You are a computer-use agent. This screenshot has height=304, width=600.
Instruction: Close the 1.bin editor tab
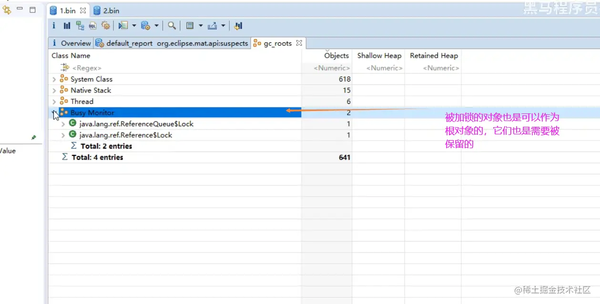pyautogui.click(x=83, y=10)
